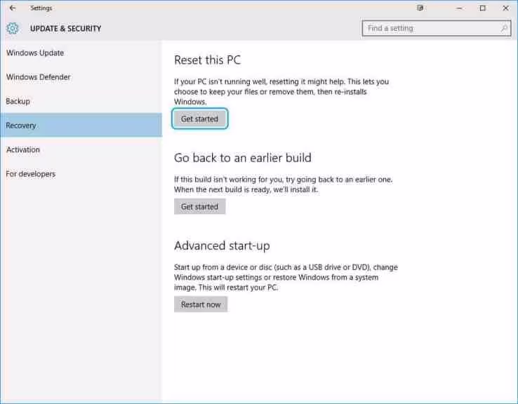Open Windows Defender section
The image size is (518, 404).
[x=81, y=77]
